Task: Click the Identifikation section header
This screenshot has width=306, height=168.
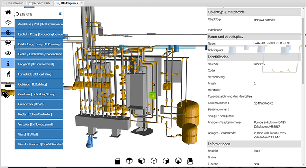Action: point(254,57)
